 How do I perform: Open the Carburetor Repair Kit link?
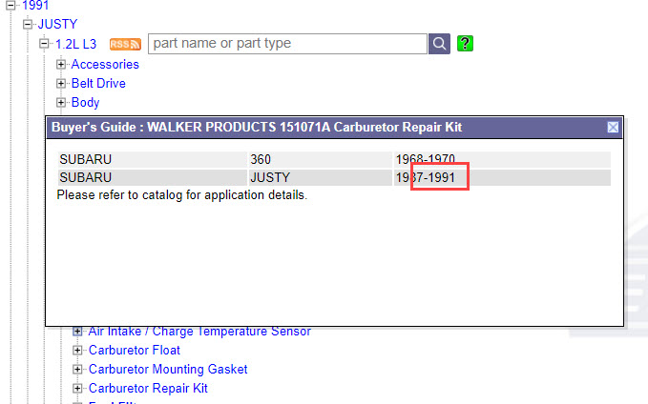point(148,388)
